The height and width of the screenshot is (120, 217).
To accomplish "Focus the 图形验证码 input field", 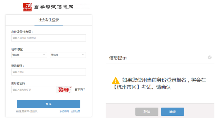I will [x=34, y=90].
